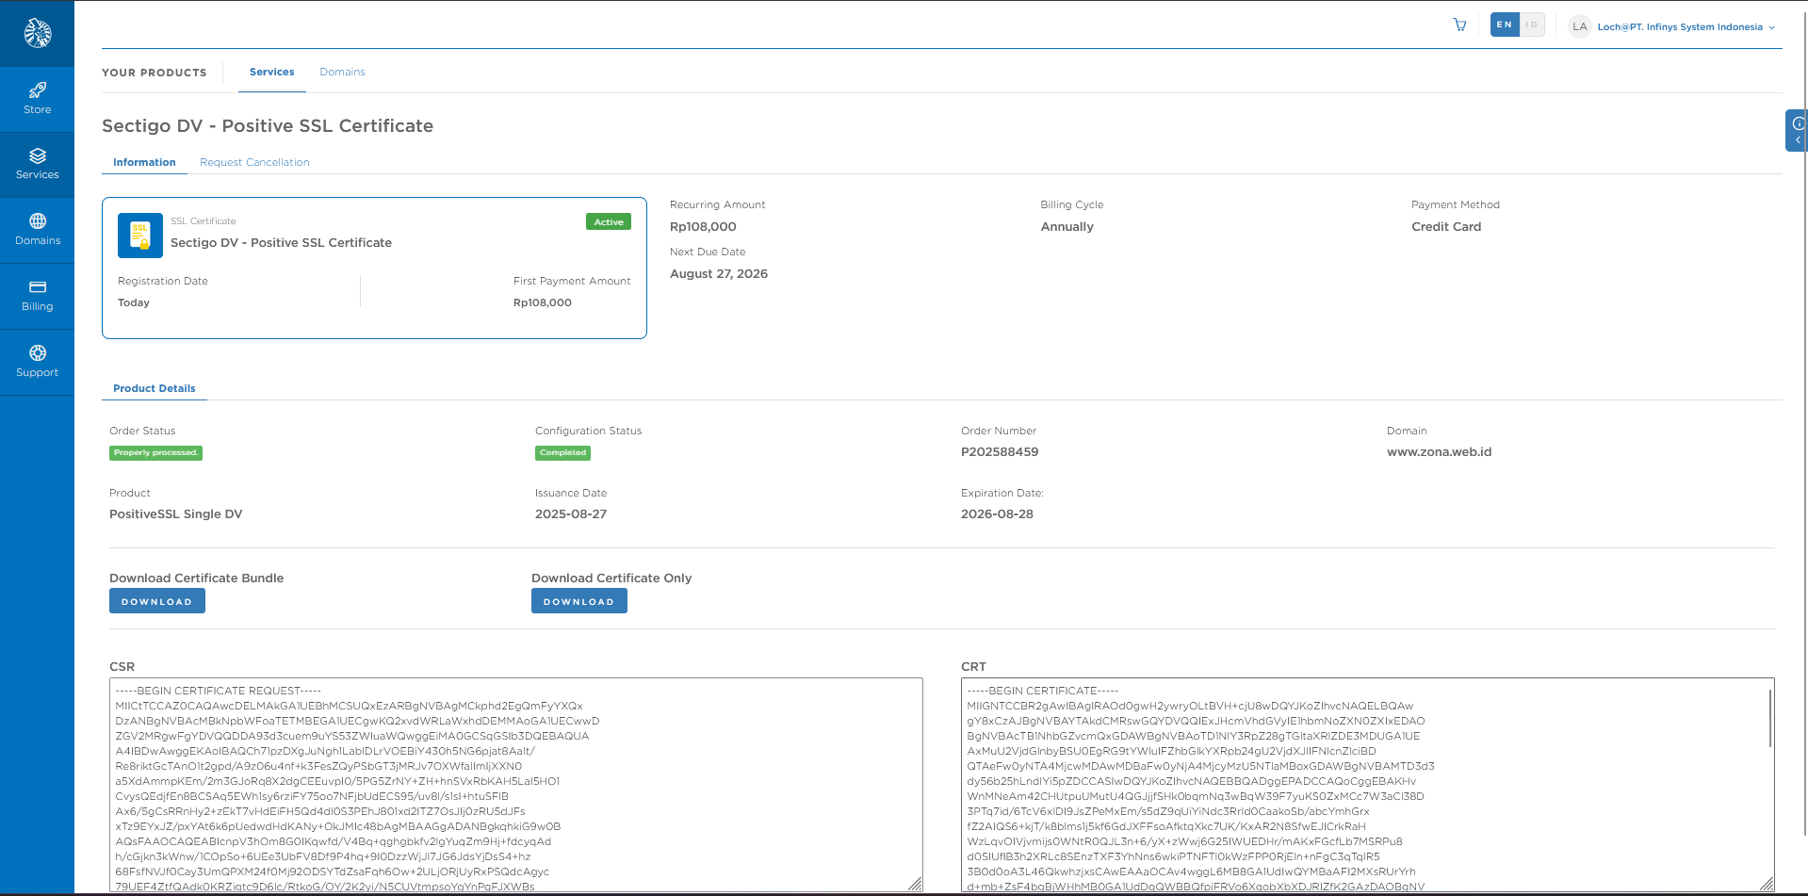
Task: Open the Store section in the sidebar
Action: pyautogui.click(x=37, y=98)
